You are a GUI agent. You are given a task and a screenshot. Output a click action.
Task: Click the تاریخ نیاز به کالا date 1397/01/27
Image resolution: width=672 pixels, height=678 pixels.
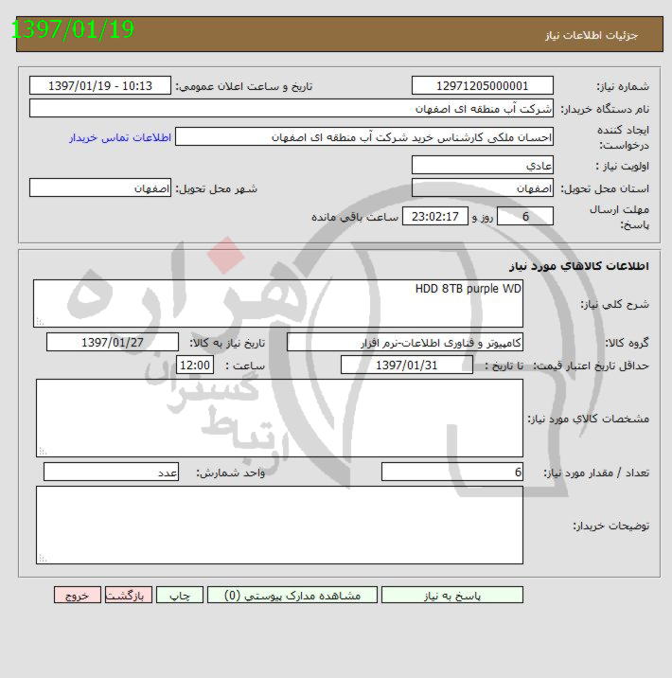(x=113, y=342)
